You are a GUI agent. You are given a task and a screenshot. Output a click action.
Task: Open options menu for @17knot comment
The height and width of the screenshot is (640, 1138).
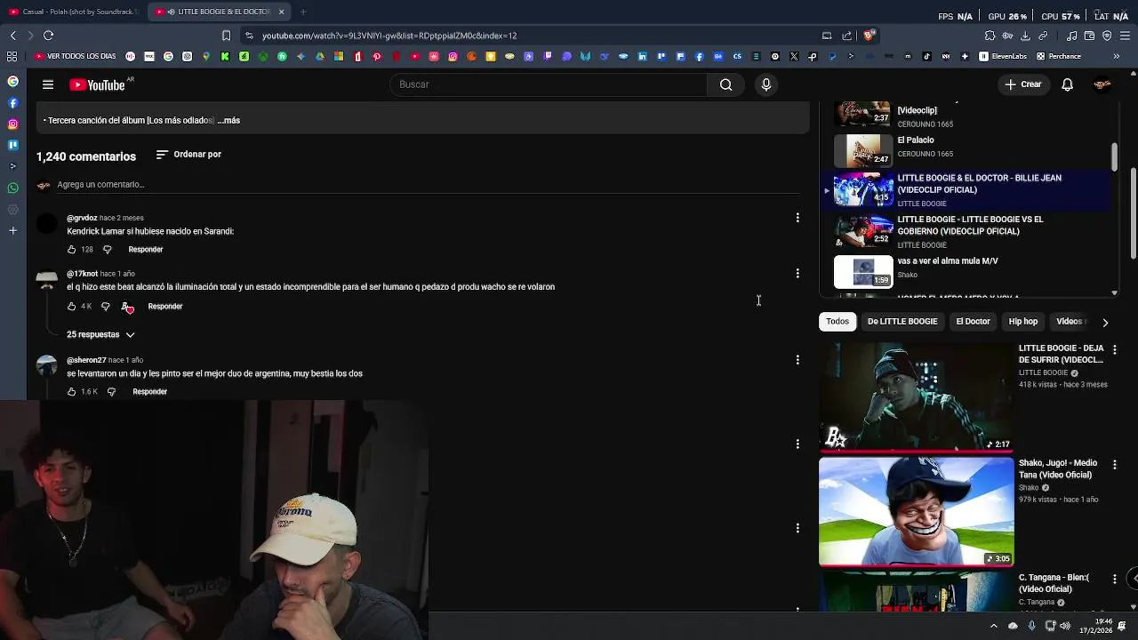[x=797, y=274]
